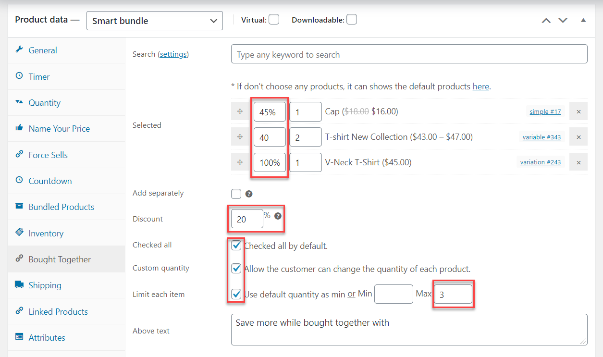The height and width of the screenshot is (357, 603).
Task: Enable the Virtual checkbox
Action: pos(273,19)
